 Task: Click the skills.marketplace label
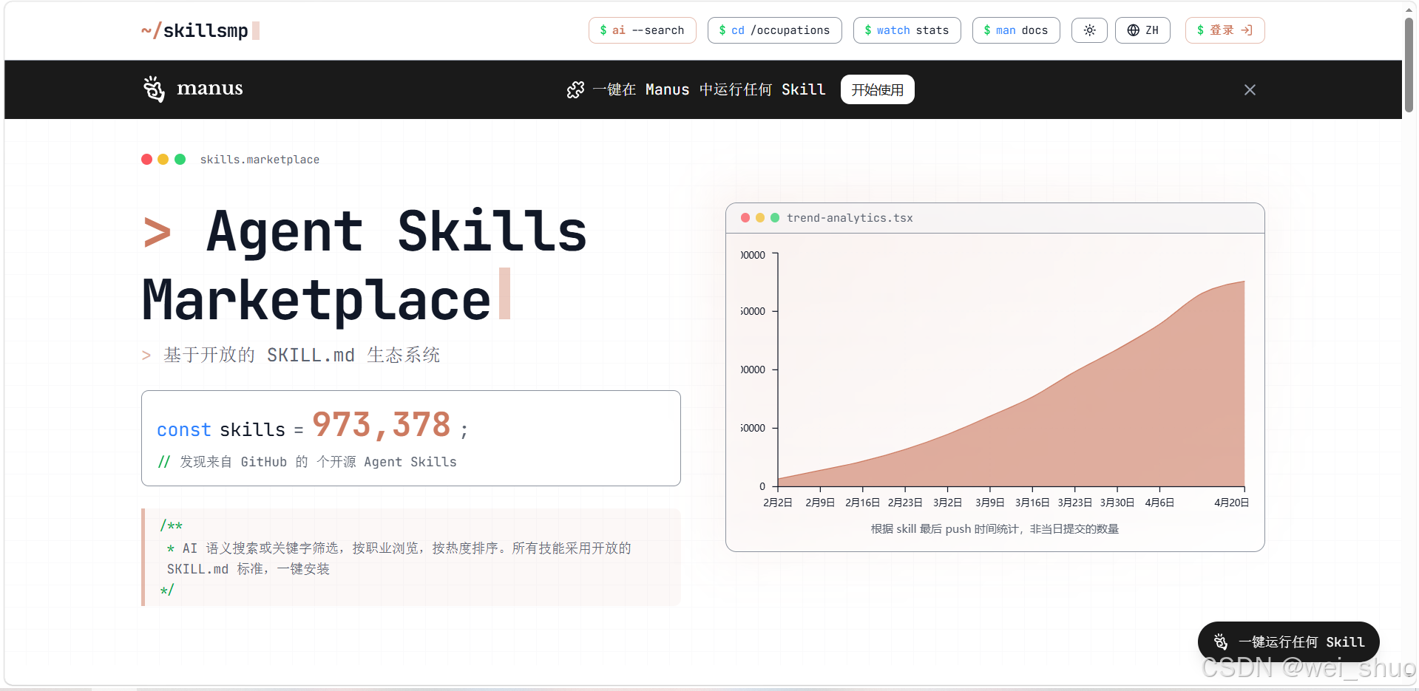(x=260, y=160)
